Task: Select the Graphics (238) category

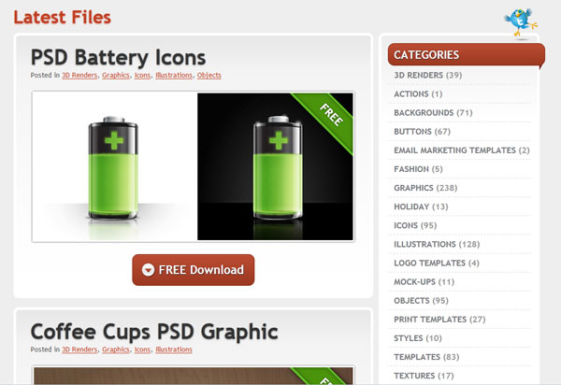Action: click(x=425, y=188)
